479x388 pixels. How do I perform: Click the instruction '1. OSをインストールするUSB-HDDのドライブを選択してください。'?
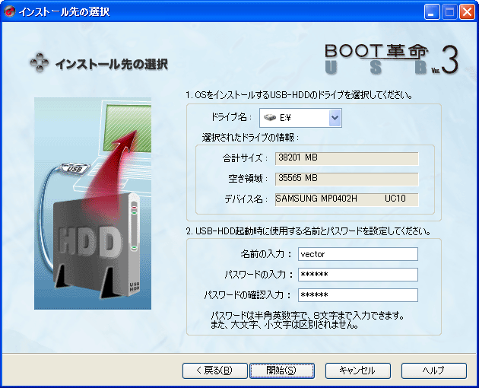pos(300,95)
